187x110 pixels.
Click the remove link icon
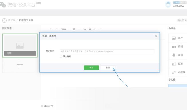click(x=100, y=29)
